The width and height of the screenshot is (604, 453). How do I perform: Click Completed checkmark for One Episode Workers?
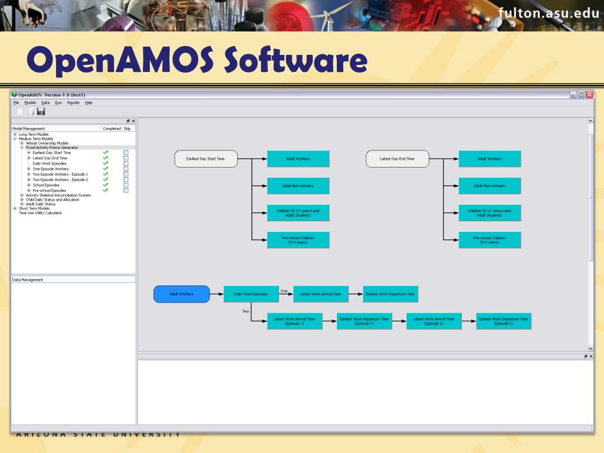coord(106,169)
